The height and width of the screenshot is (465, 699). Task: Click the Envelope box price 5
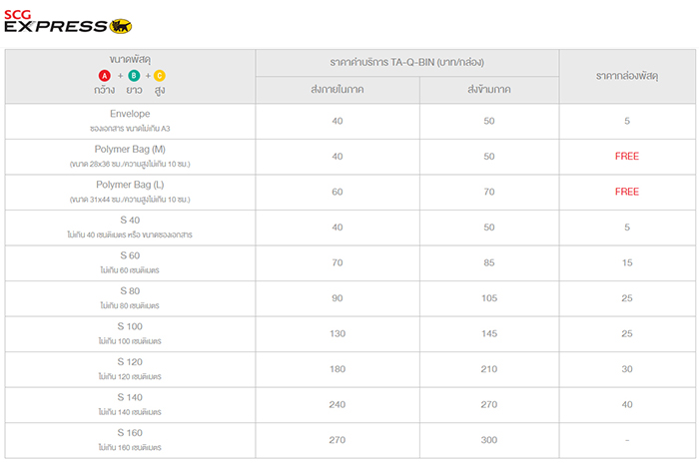tap(627, 121)
